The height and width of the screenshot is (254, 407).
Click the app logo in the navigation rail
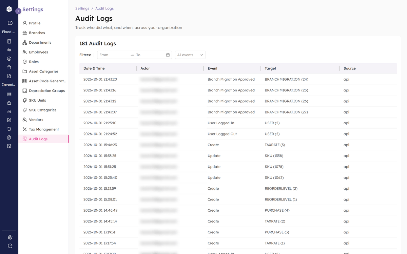pos(9,9)
